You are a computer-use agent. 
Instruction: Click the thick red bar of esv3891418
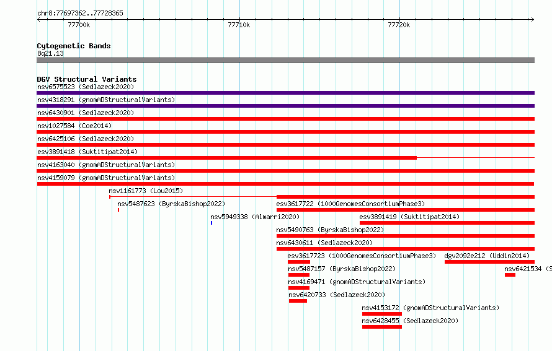point(227,158)
